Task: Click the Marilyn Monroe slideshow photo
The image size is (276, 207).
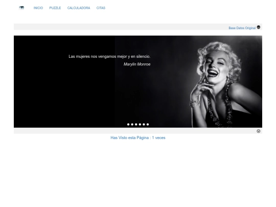Action: click(138, 82)
